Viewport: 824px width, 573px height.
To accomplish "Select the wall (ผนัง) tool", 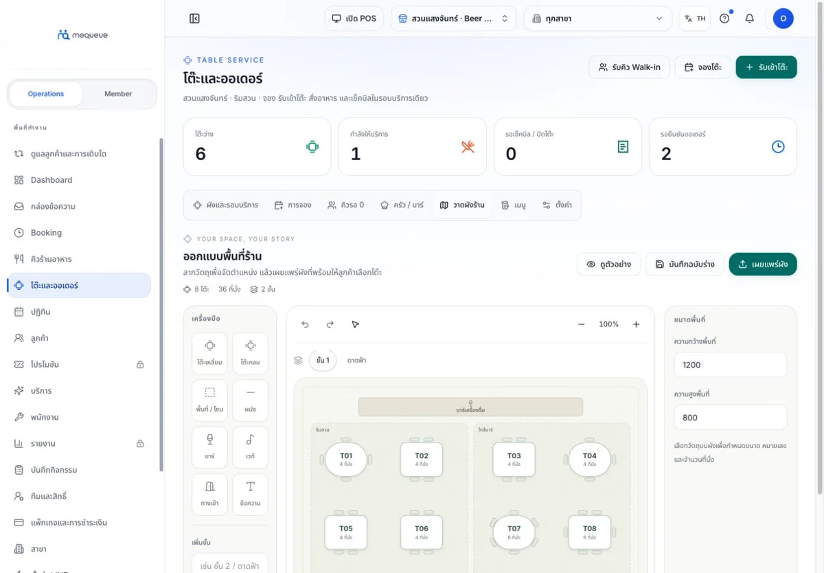I will click(x=251, y=399).
